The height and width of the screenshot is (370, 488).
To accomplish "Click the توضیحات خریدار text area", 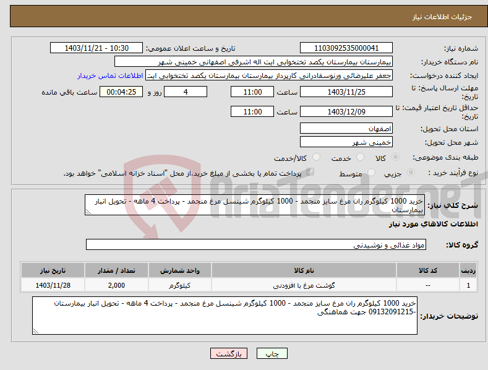I will [225, 316].
